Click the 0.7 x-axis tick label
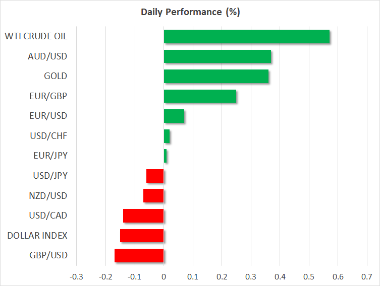 pyautogui.click(x=367, y=276)
